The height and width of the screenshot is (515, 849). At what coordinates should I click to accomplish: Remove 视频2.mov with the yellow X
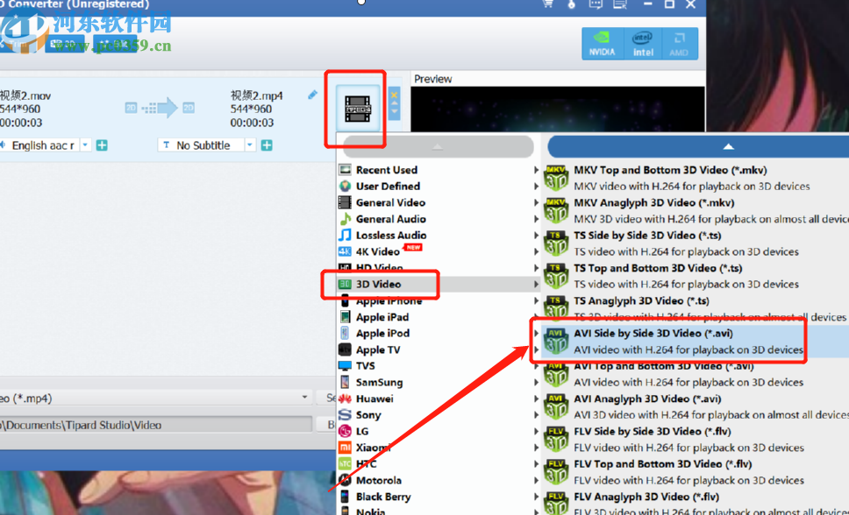394,95
